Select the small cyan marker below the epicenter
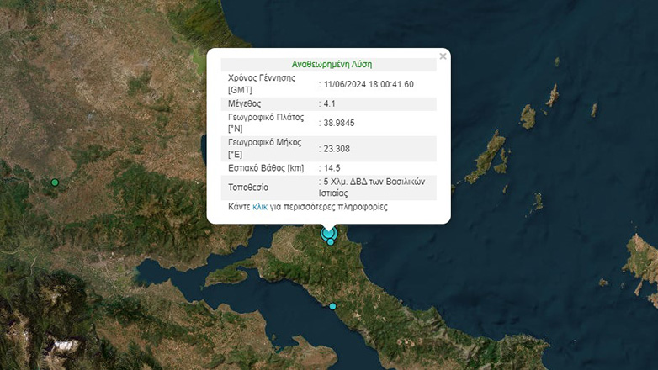The image size is (658, 370). (x=331, y=242)
